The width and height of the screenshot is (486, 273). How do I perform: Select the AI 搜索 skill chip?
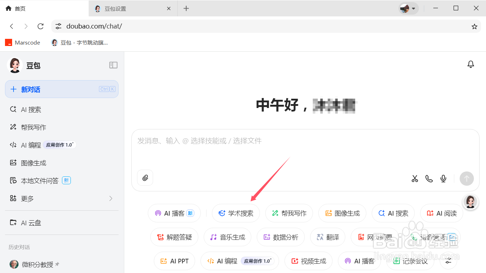point(393,213)
